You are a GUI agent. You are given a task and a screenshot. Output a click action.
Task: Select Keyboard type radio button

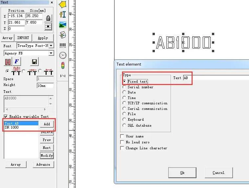coord(124,119)
